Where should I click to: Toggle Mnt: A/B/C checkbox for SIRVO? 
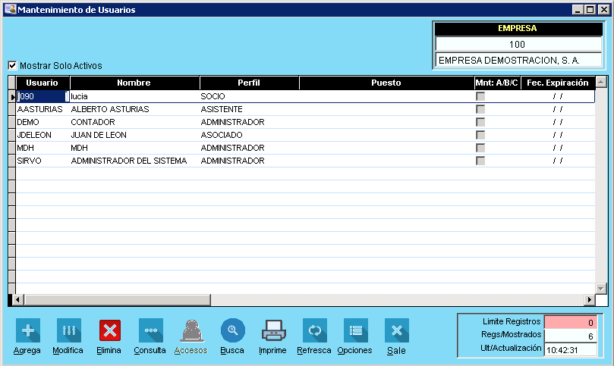point(480,161)
